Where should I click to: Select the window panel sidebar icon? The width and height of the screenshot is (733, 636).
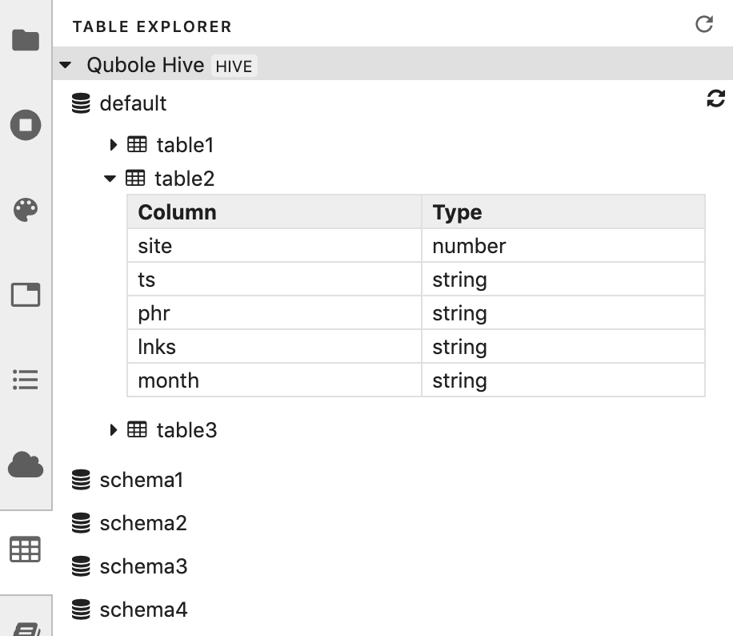click(x=25, y=295)
